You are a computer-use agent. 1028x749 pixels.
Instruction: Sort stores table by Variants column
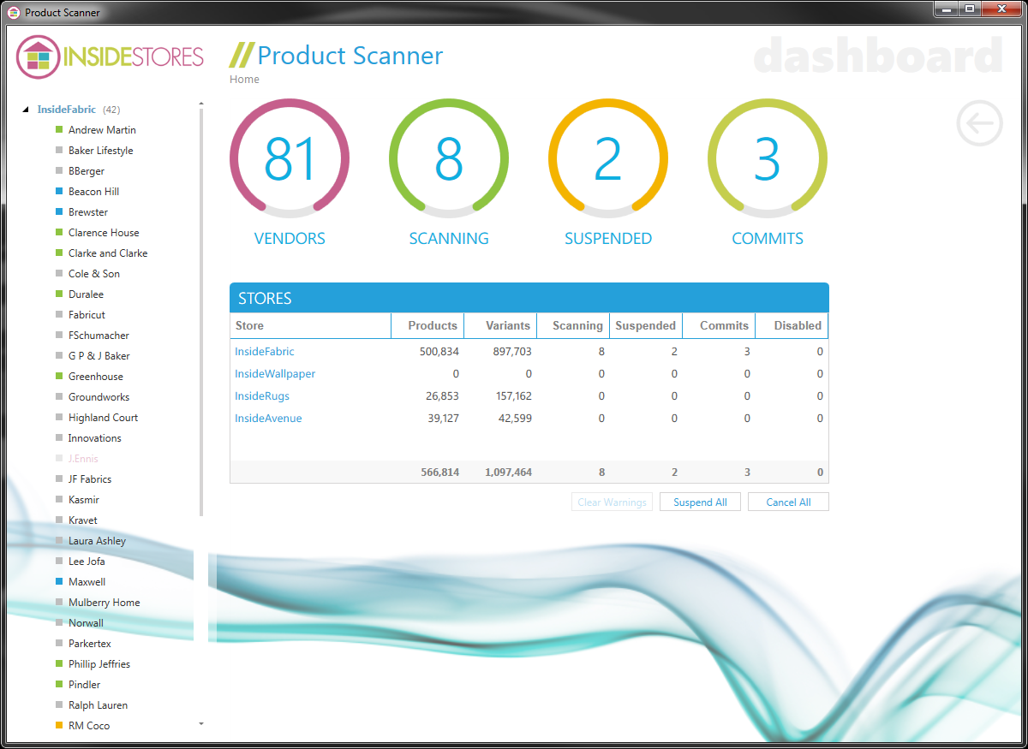500,325
